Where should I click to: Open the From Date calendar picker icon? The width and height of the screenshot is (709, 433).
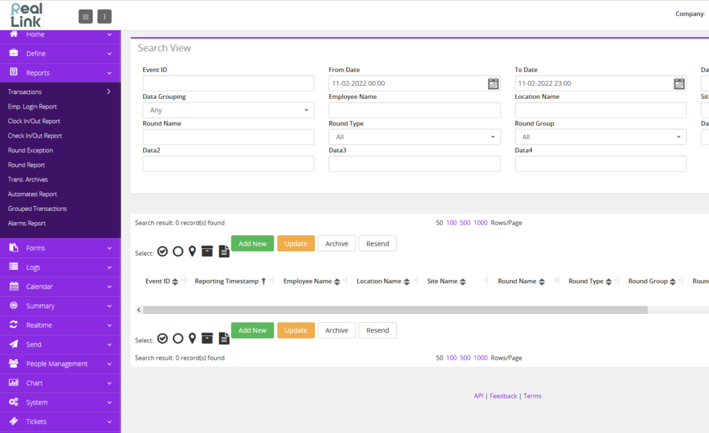493,84
